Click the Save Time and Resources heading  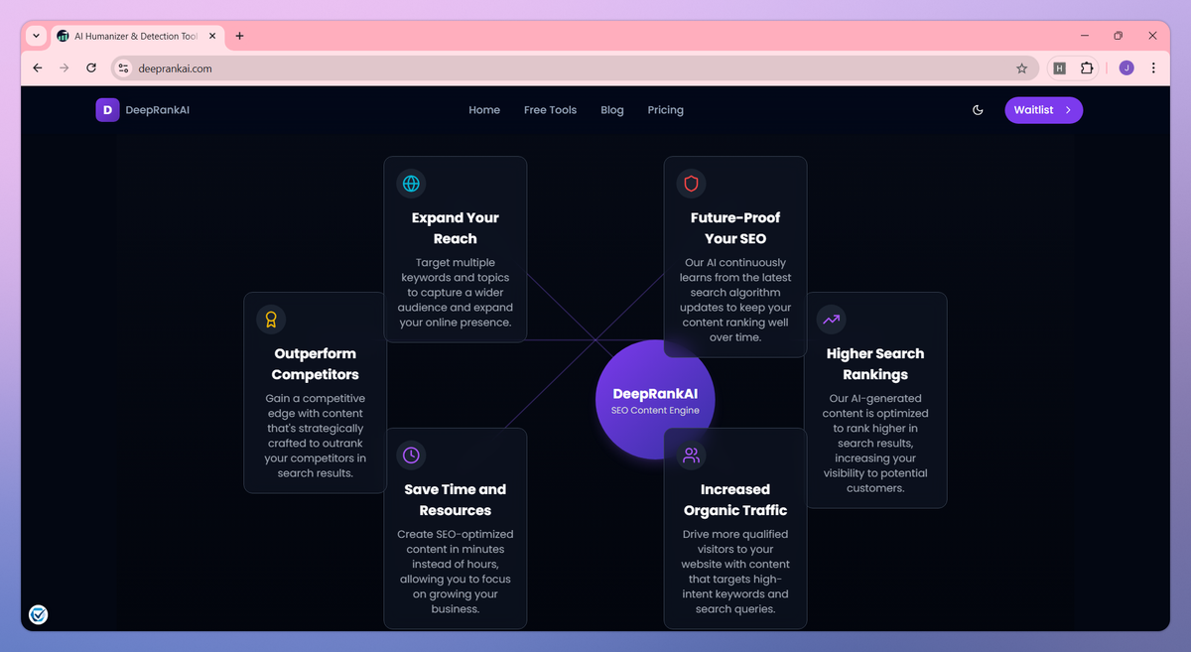point(456,500)
